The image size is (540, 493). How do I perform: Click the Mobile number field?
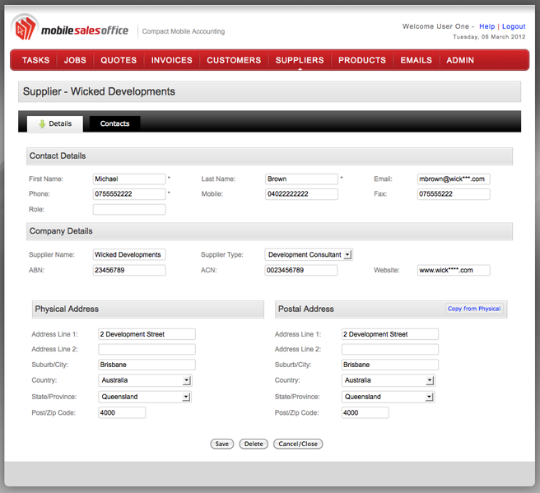click(301, 194)
